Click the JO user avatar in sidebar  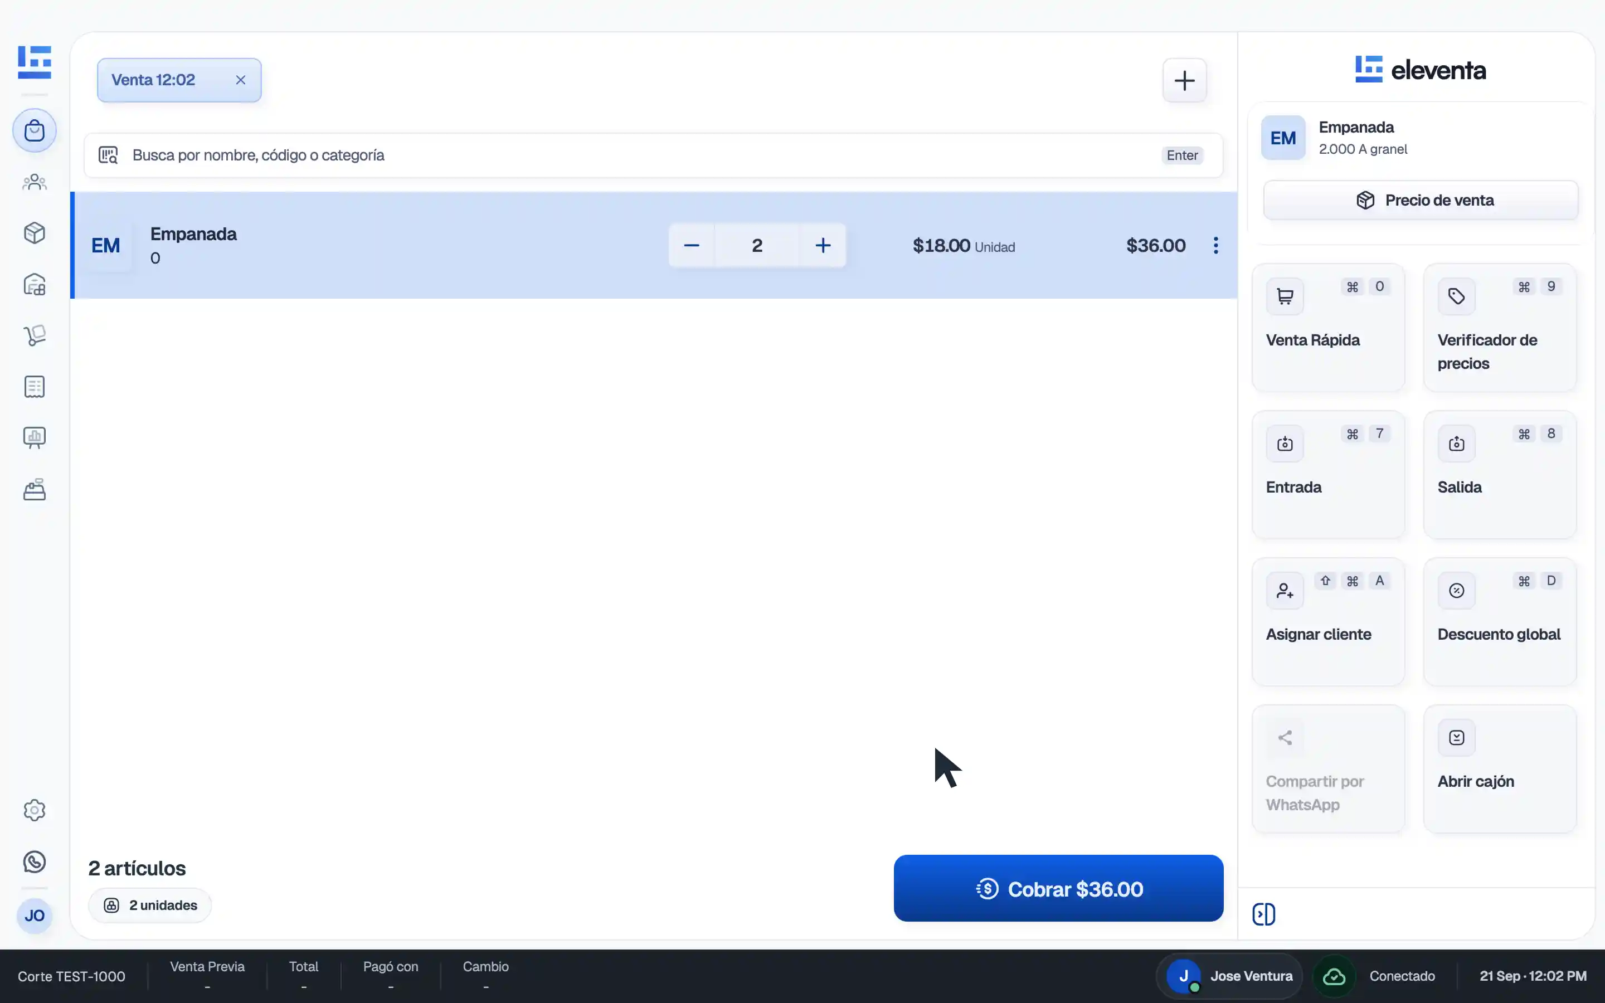point(35,916)
